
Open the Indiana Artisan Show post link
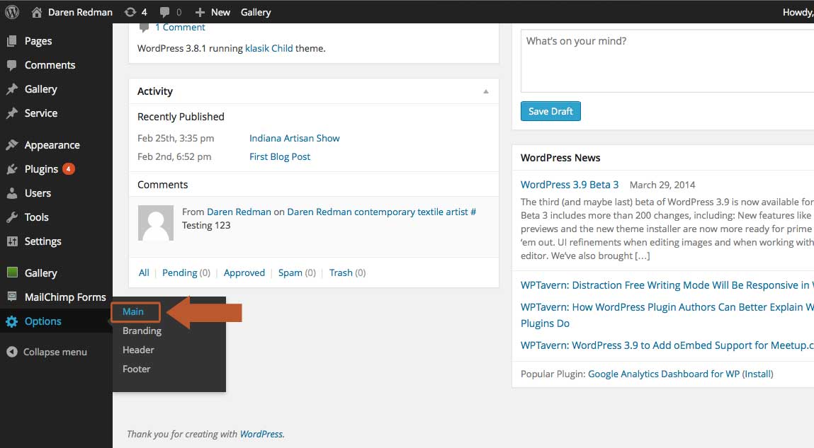click(294, 138)
